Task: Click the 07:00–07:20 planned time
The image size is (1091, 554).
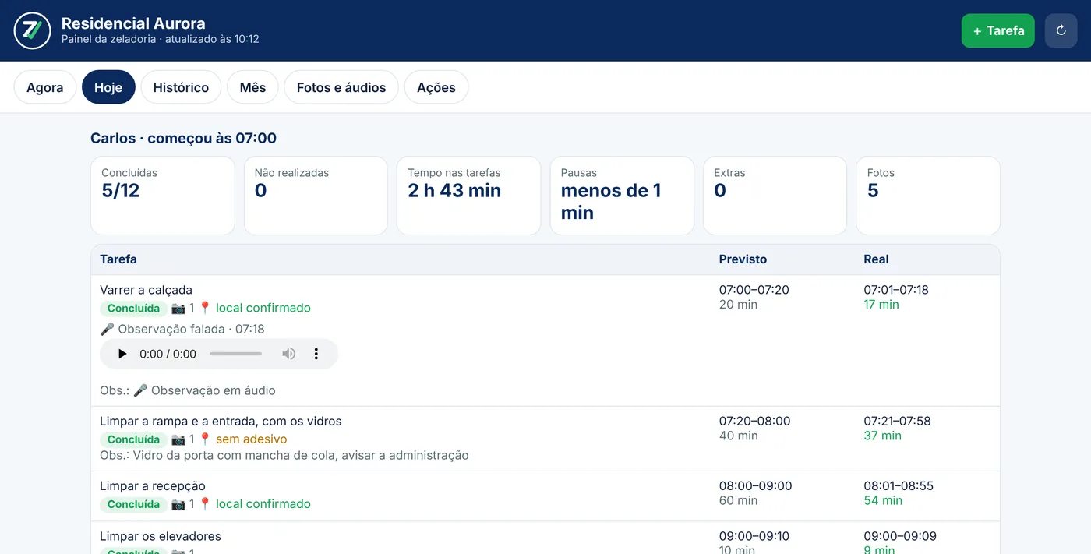Action: click(754, 290)
